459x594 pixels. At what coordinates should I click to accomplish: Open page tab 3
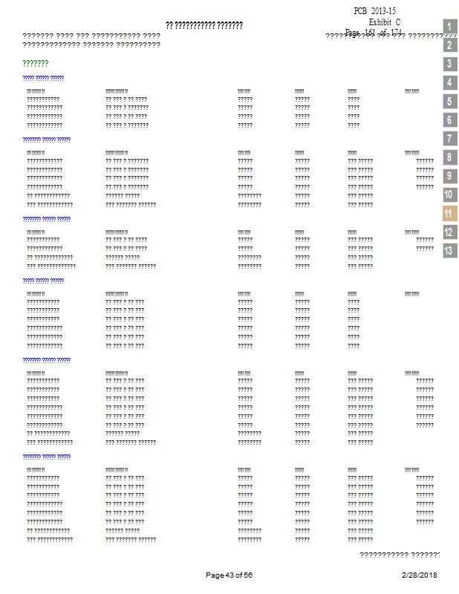click(x=449, y=64)
